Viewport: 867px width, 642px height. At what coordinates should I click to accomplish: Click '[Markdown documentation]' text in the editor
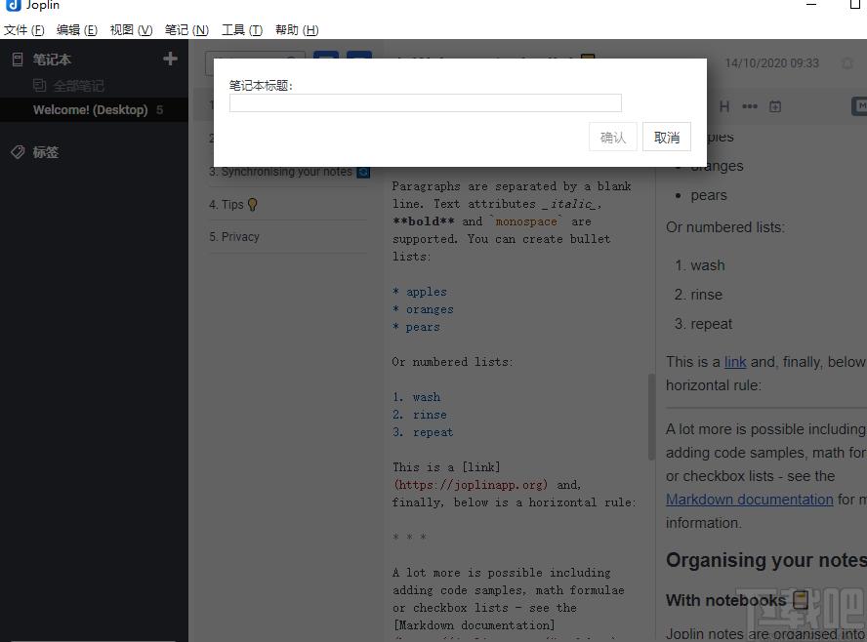point(474,625)
